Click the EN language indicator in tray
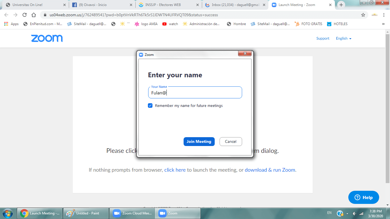The image size is (390, 219). [x=329, y=213]
